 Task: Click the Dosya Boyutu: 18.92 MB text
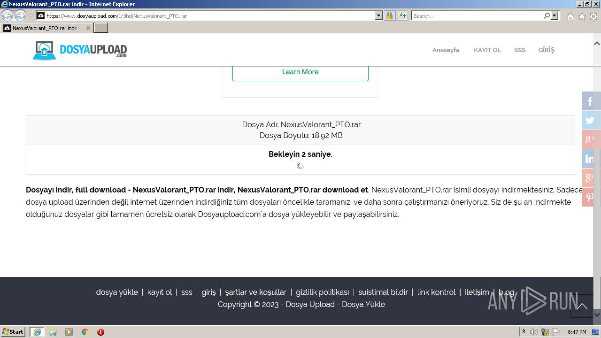(301, 135)
